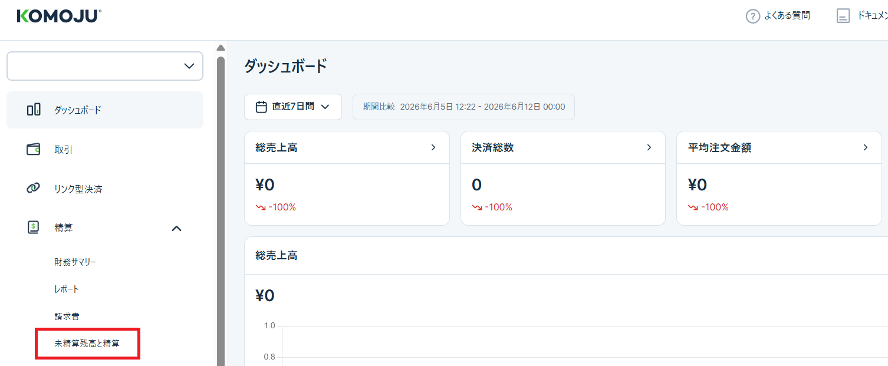The height and width of the screenshot is (366, 888).
Task: Click the 1.0 chart axis label
Action: (269, 325)
